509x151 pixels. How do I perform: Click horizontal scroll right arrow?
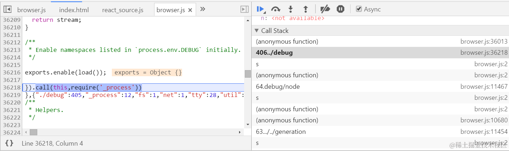pos(240,132)
